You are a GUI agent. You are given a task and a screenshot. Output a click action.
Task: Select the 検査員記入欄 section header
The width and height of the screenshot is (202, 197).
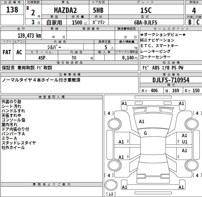pyautogui.click(x=52, y=97)
